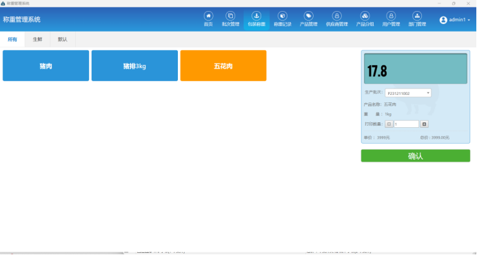Open 供应商管理 supplier management
477x255 pixels.
pos(337,19)
